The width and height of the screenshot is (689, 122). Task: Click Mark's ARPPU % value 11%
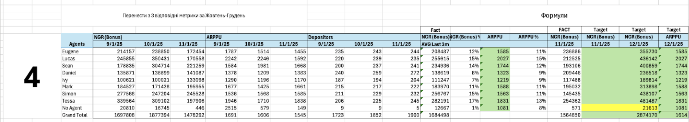528,87
